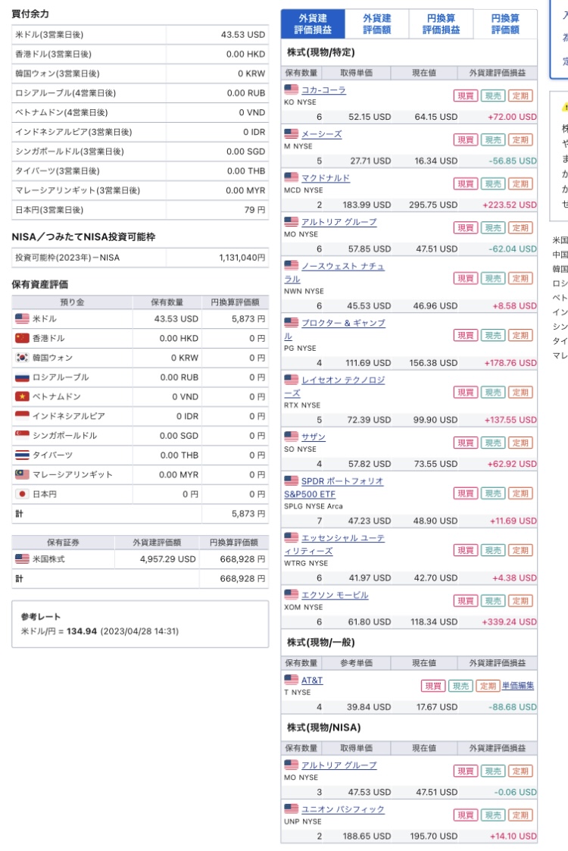
Task: Open the 円換算評価損益 tab
Action: tap(441, 24)
